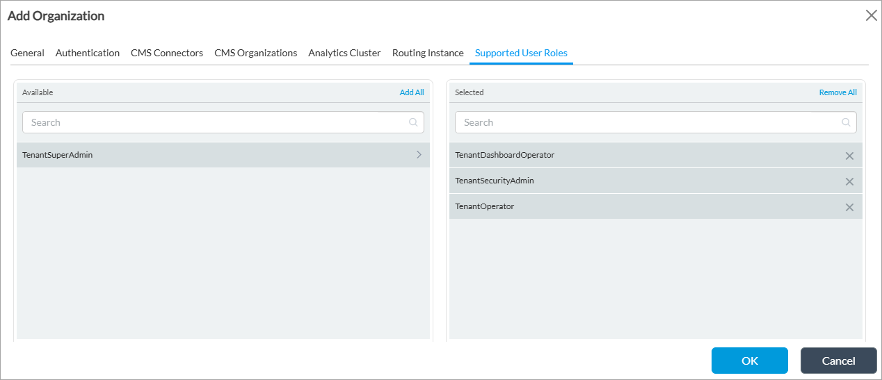Select the TenantDashboardOperator row text
The height and width of the screenshot is (380, 882).
click(504, 155)
